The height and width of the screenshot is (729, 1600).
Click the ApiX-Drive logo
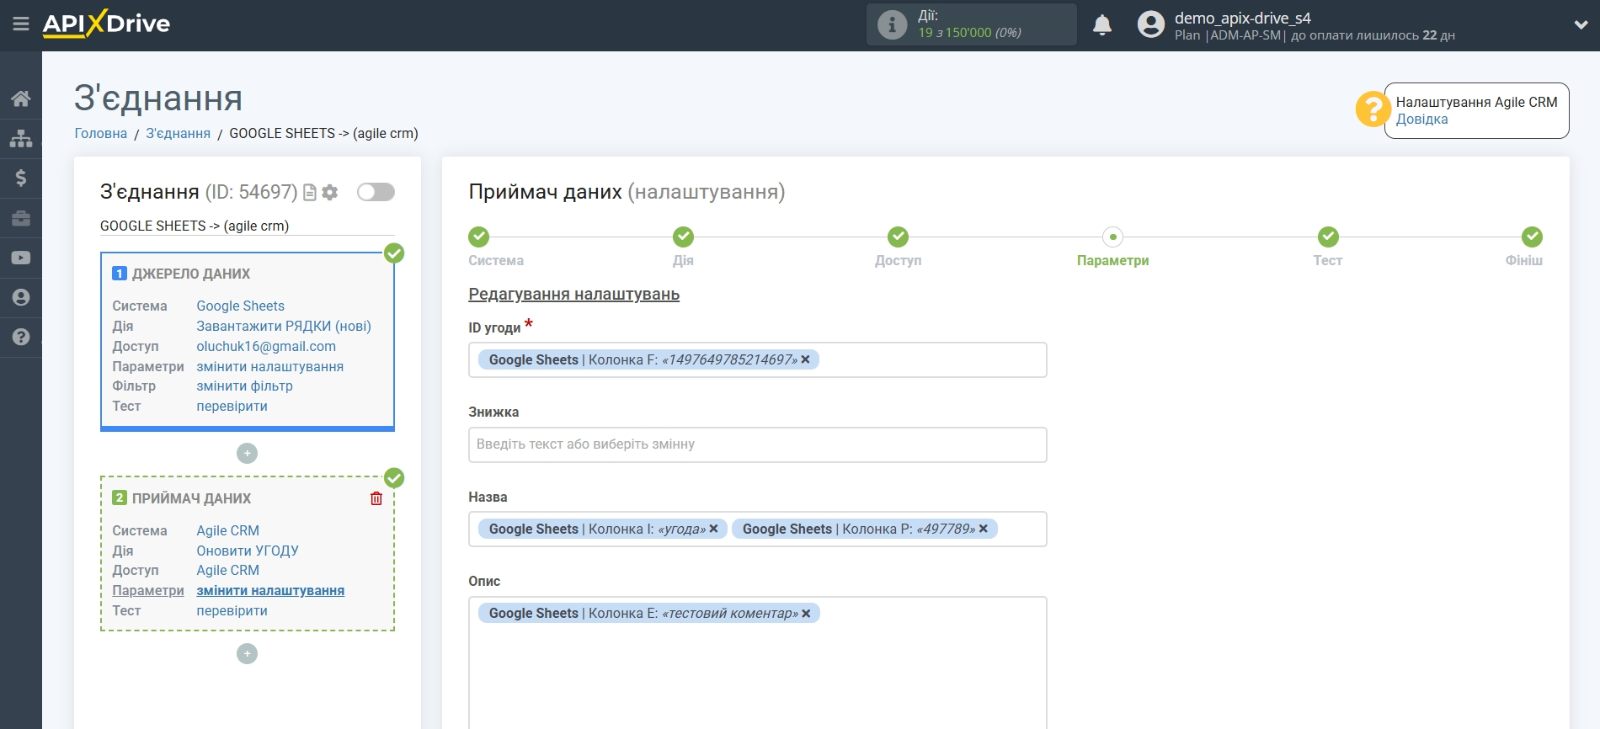106,24
